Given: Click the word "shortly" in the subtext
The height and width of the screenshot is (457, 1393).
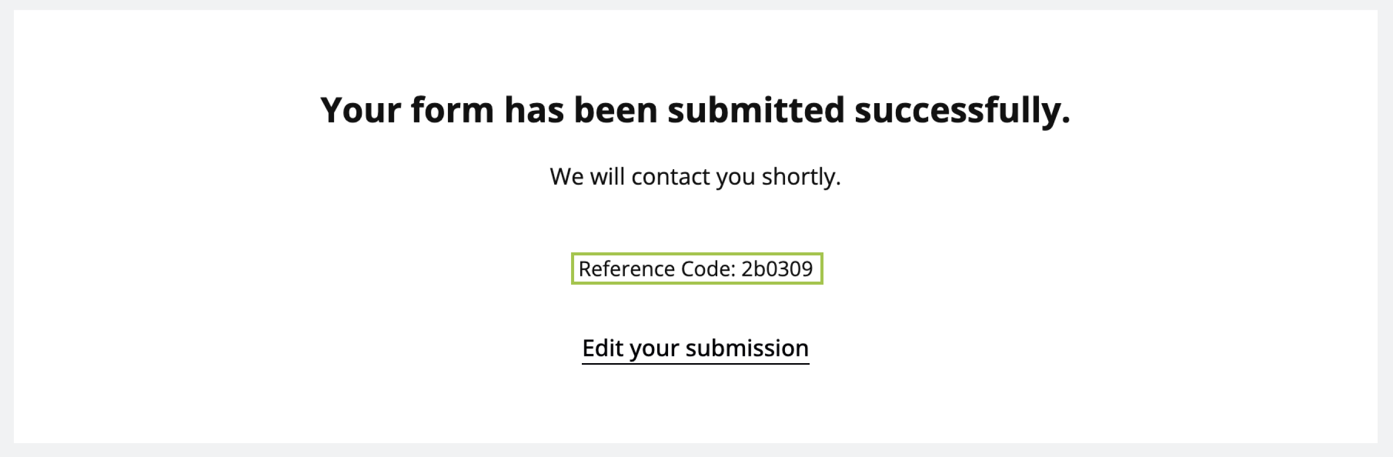Looking at the screenshot, I should (800, 177).
